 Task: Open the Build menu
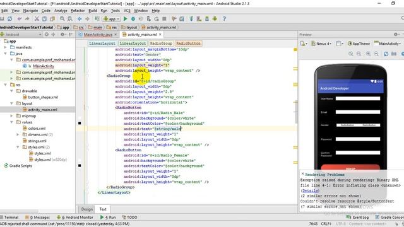point(93,11)
